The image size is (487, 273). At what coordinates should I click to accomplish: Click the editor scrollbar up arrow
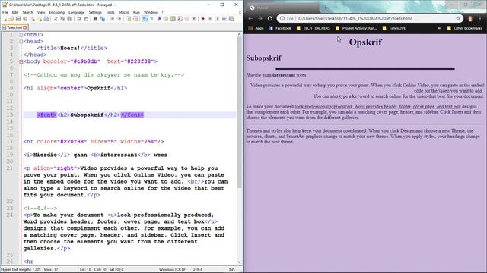tap(239, 34)
